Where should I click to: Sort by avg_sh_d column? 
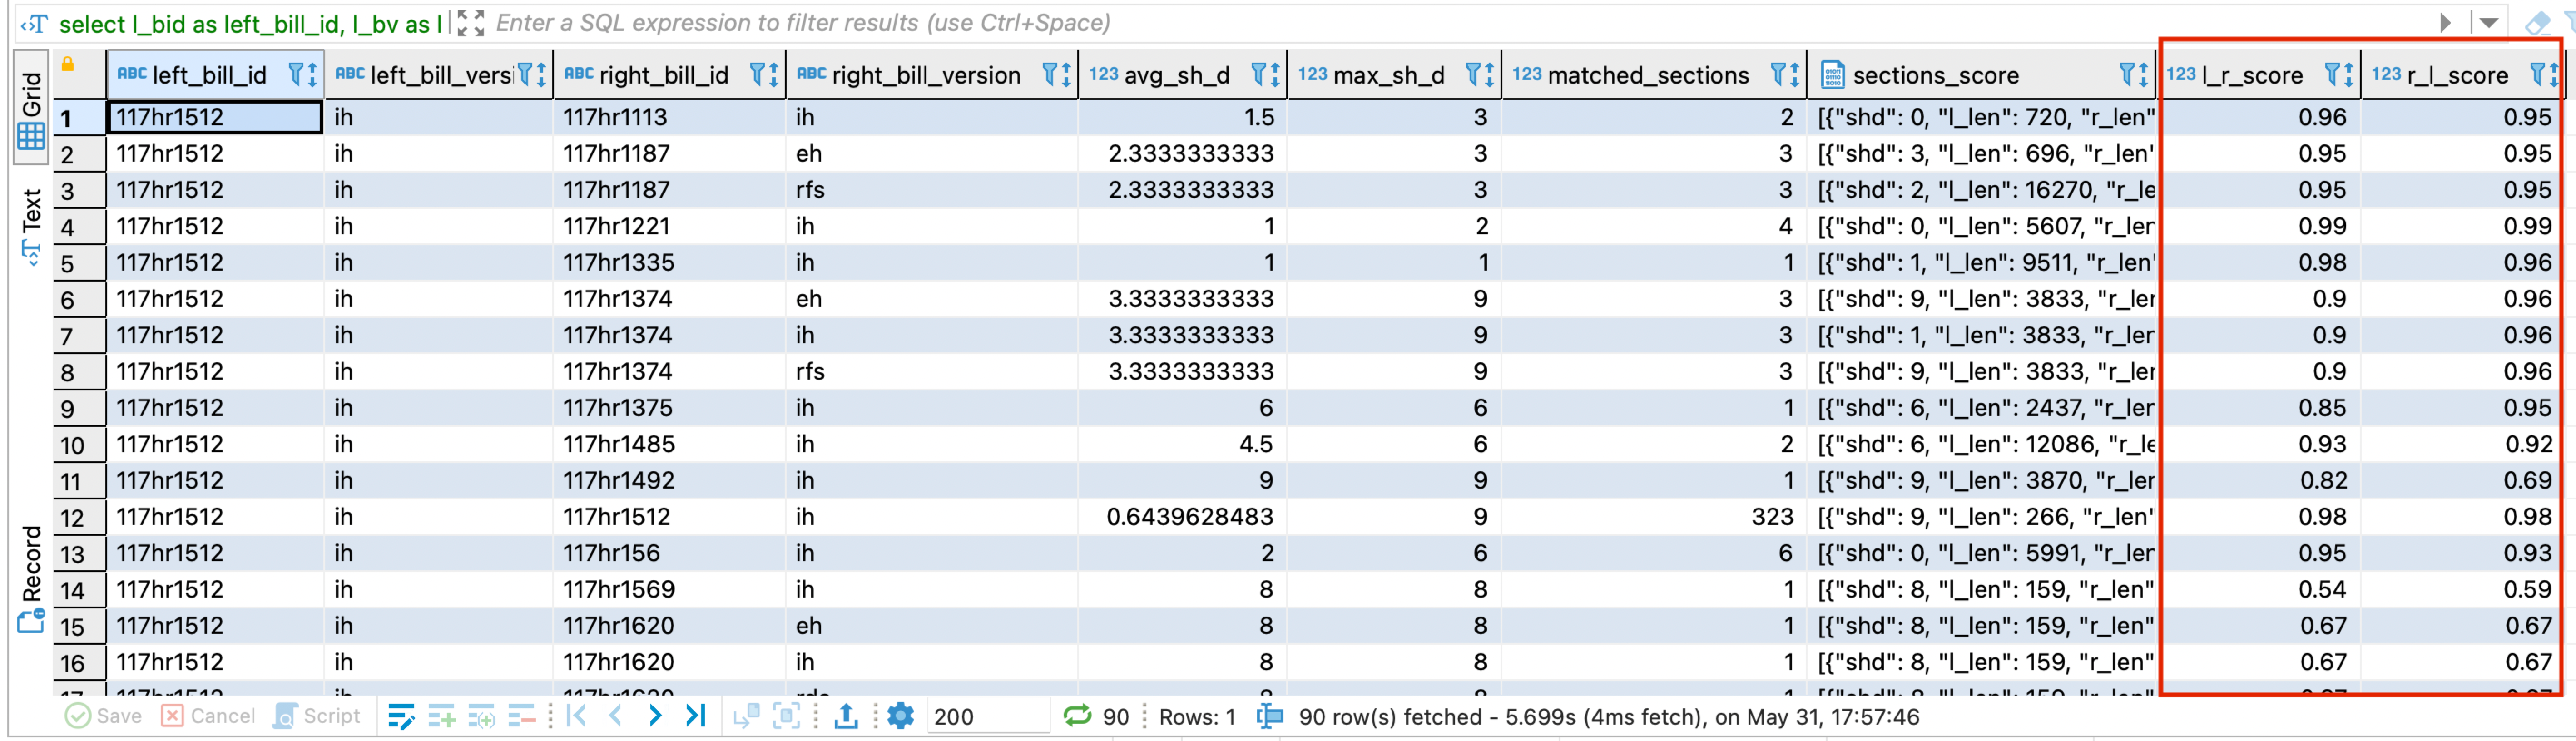click(x=1275, y=75)
